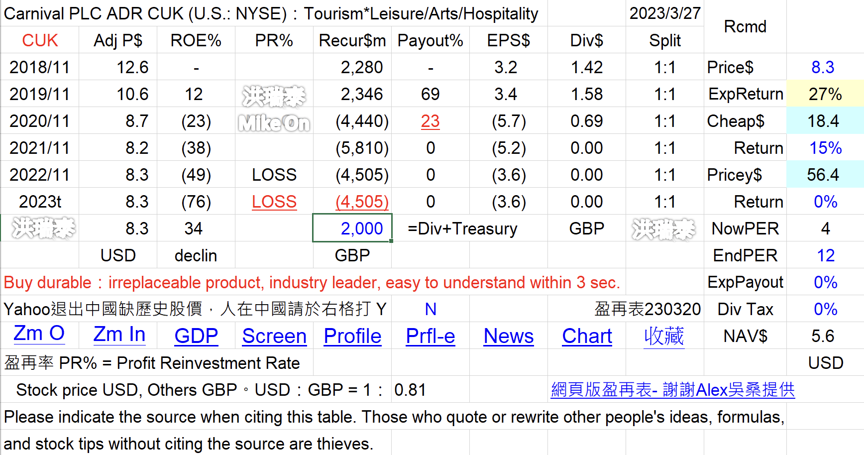Open the GDP hyperlink

point(196,337)
